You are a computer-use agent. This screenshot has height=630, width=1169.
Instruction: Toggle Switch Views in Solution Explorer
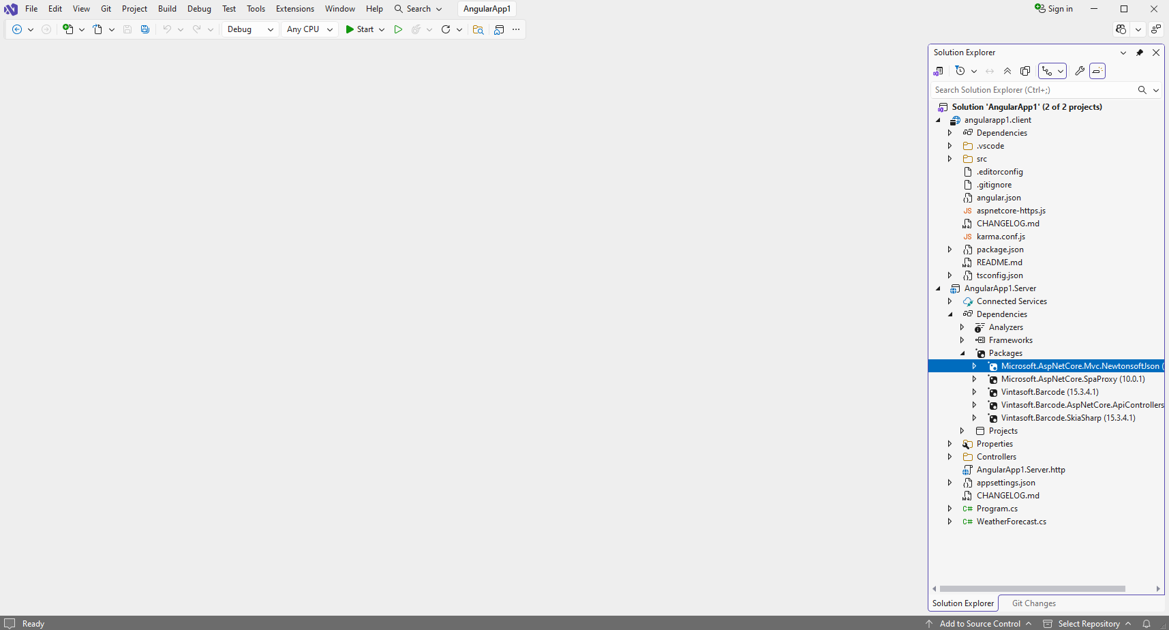[939, 71]
